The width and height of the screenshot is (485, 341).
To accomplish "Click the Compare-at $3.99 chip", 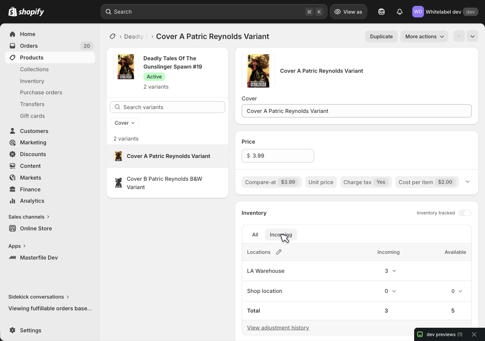I will (x=272, y=182).
